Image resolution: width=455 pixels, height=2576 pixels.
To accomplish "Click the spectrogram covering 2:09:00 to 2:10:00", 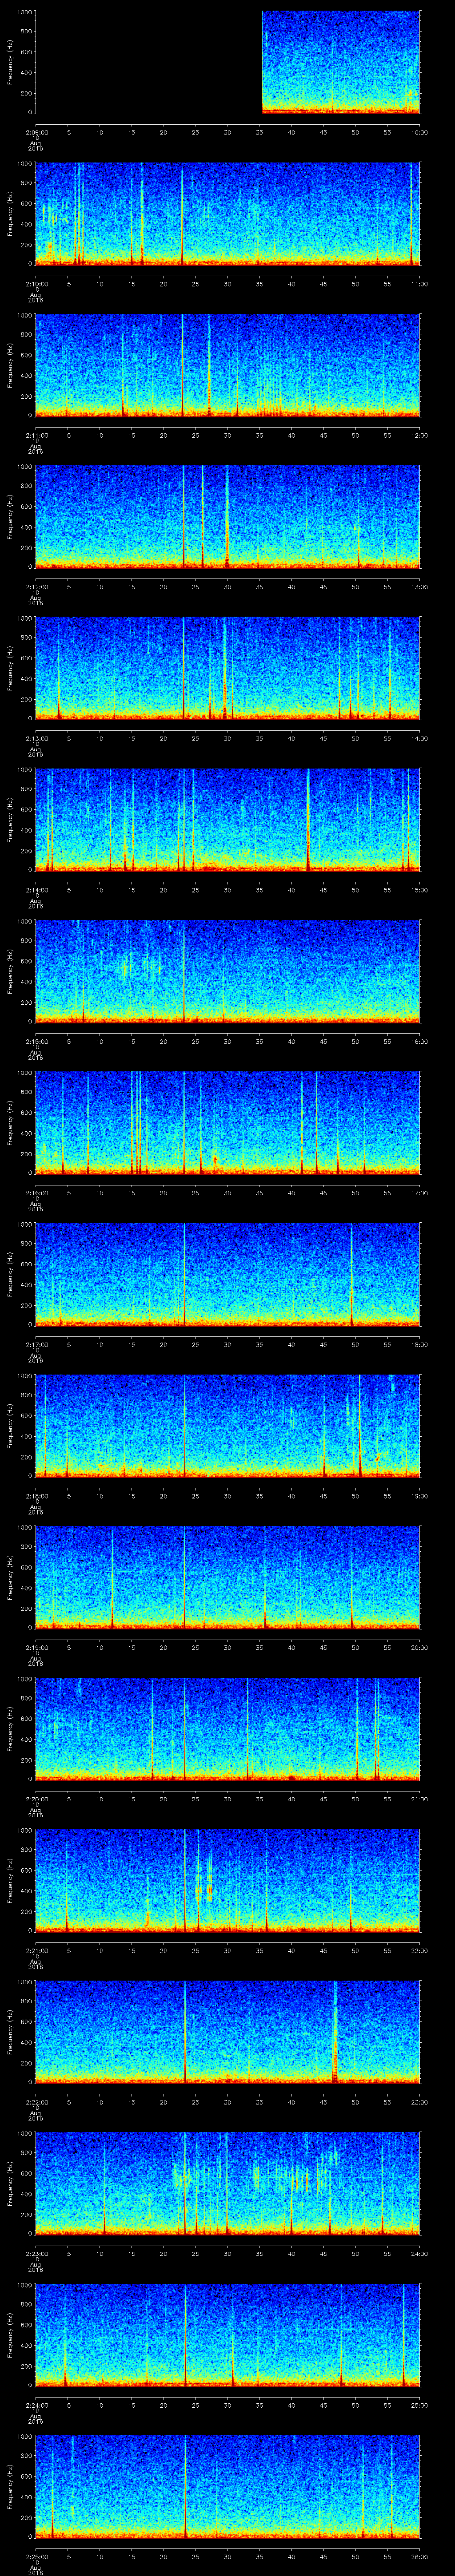I will coord(227,62).
